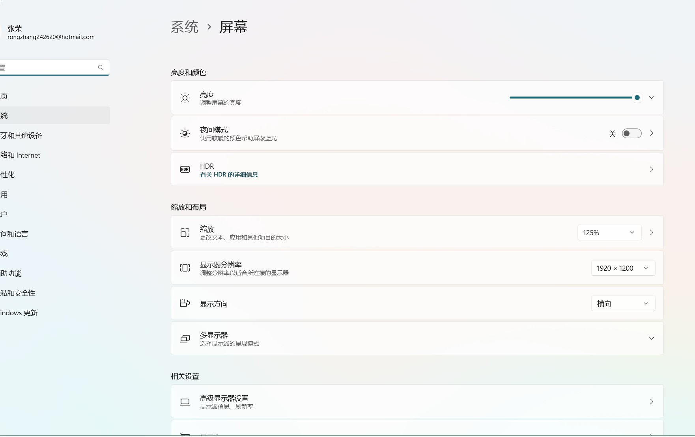This screenshot has width=695, height=437.
Task: Click the search magnifier icon in sidebar
Action: click(x=101, y=68)
